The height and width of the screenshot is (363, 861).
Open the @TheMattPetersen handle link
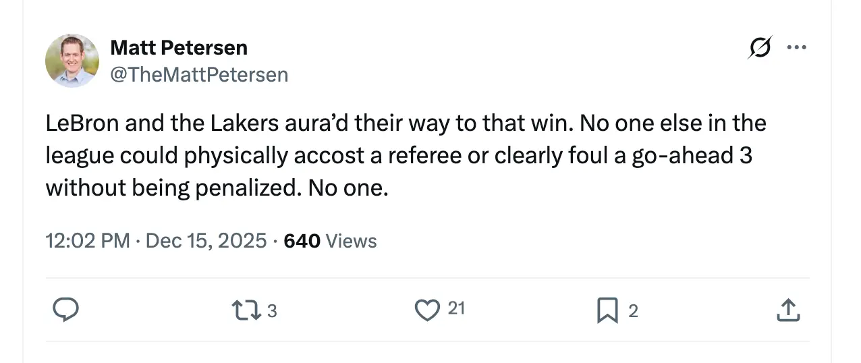(x=199, y=74)
